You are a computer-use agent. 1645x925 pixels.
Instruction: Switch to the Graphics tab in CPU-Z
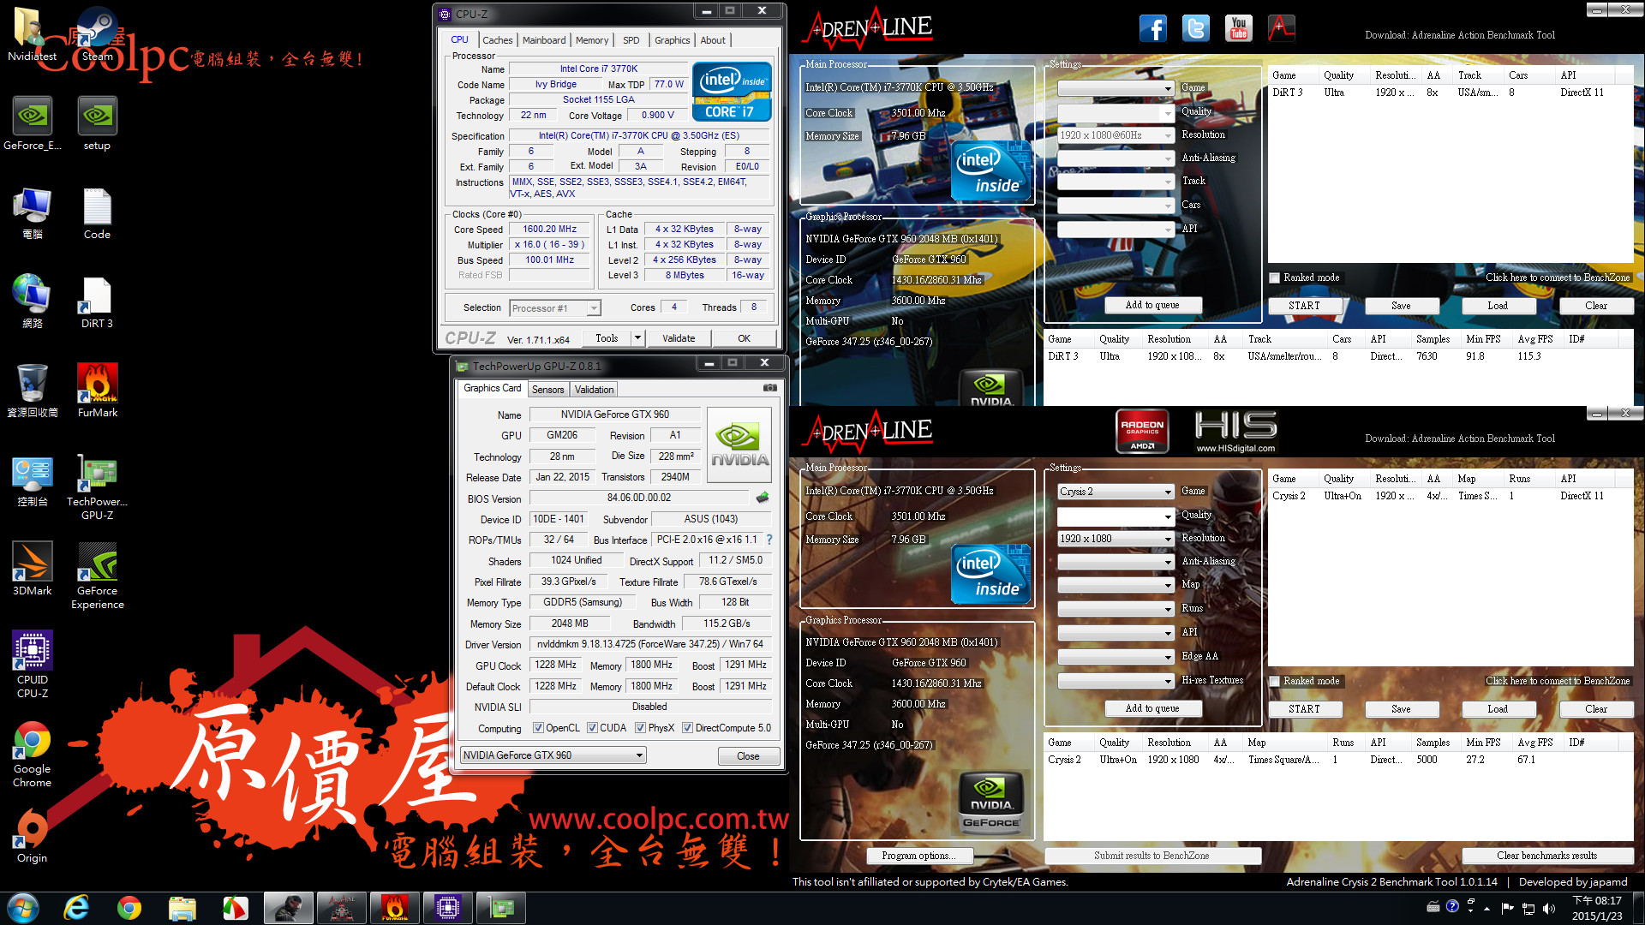coord(672,40)
